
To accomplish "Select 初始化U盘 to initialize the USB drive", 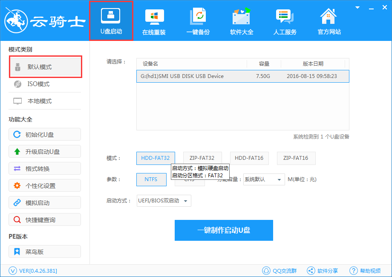I will 44,134.
